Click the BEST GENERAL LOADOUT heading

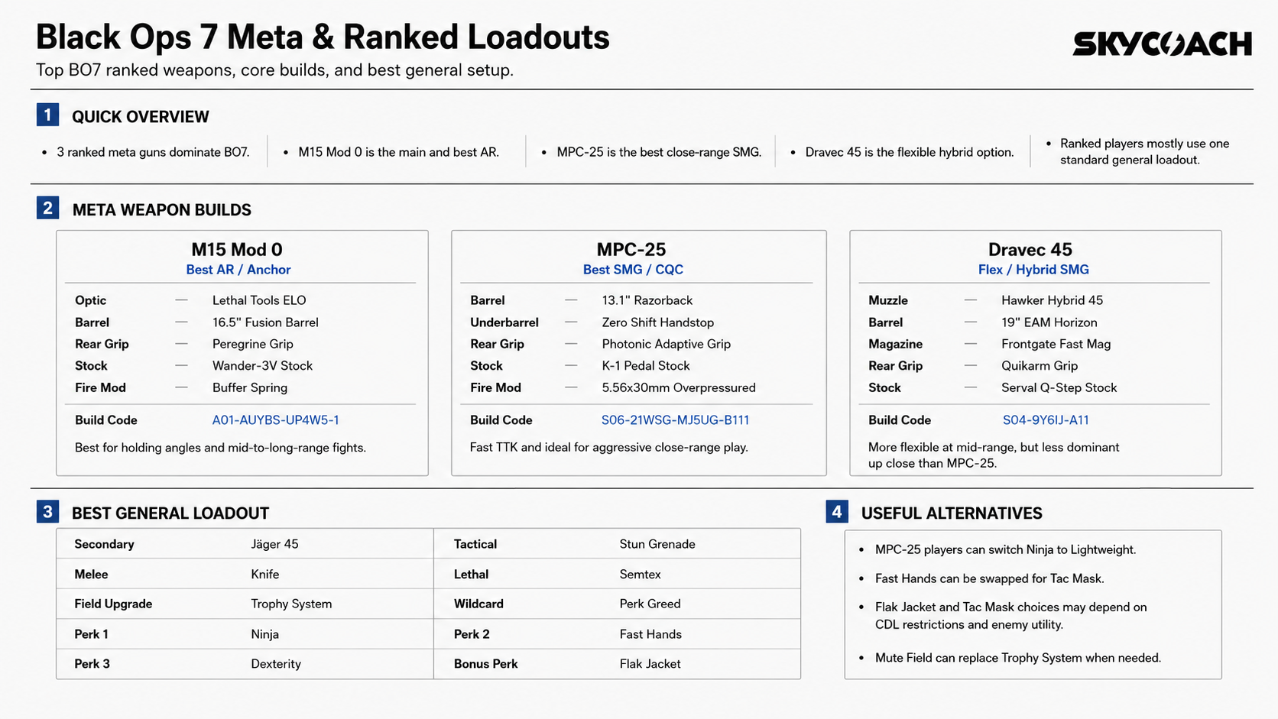pyautogui.click(x=170, y=513)
